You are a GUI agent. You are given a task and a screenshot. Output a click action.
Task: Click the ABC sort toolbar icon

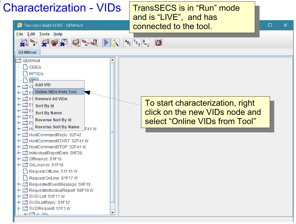[128, 43]
